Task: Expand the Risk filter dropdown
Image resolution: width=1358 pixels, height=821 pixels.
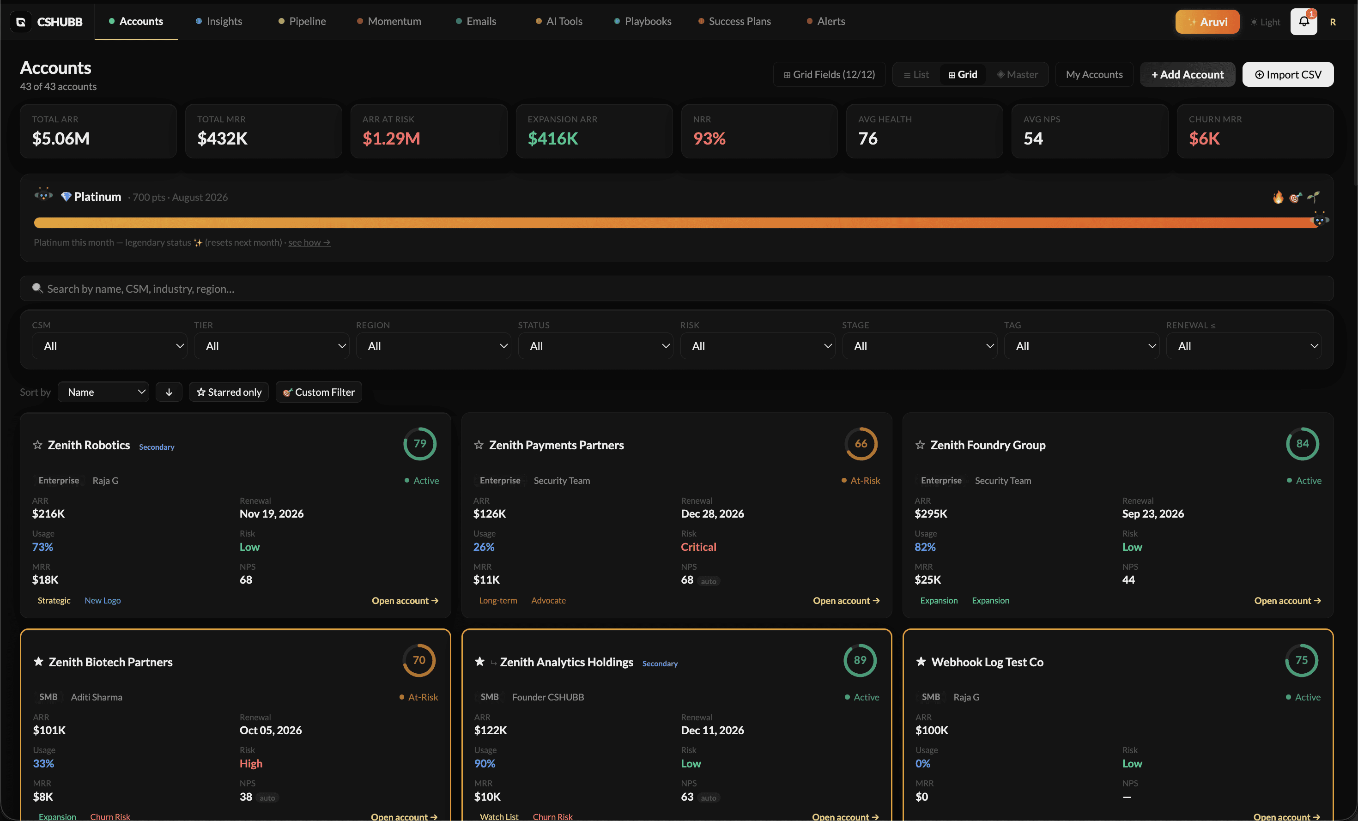Action: (757, 345)
